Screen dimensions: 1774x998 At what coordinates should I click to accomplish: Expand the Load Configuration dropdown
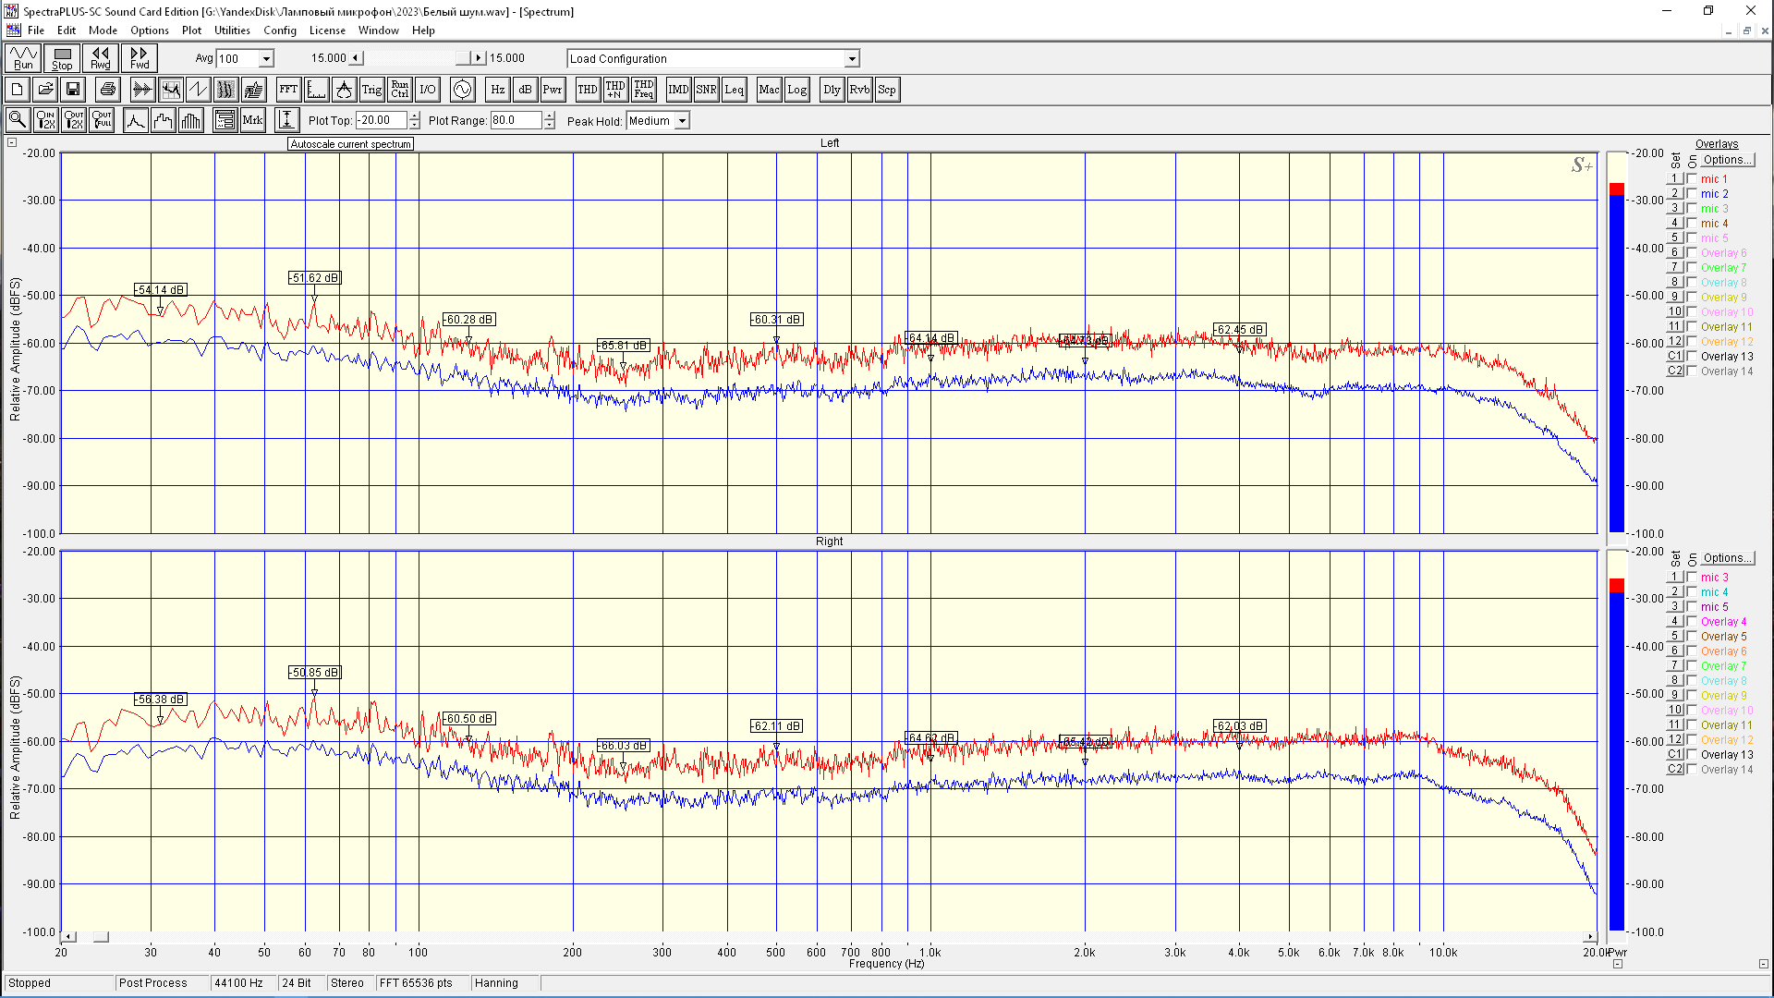851,59
